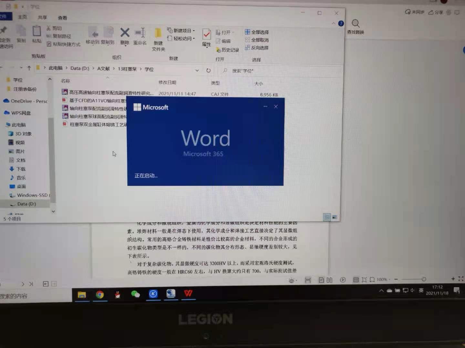Screen dimensions: 465x348
Task: Click the Cut (剪切) command
Action: click(x=54, y=28)
